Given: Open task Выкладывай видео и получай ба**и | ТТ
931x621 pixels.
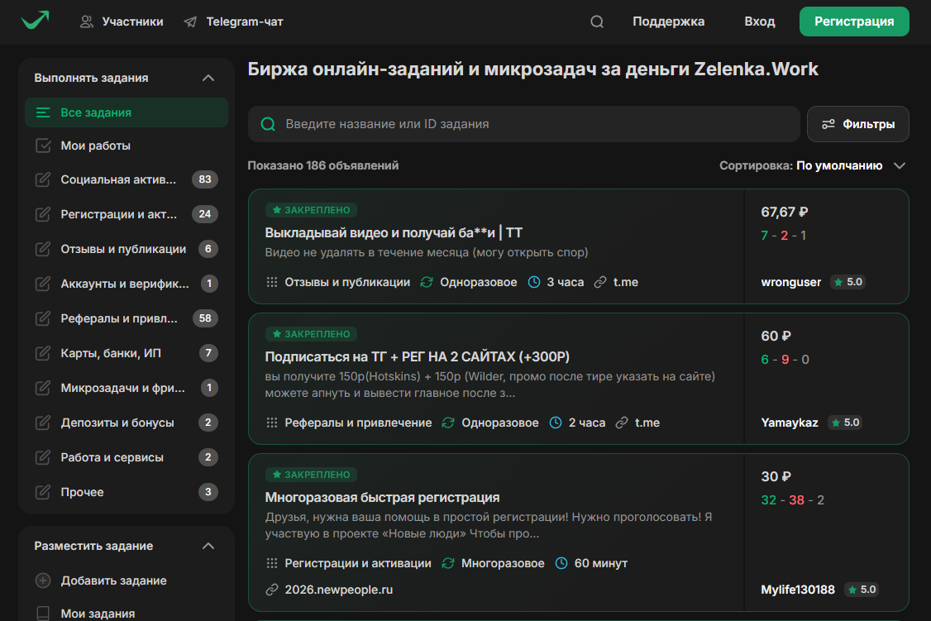Looking at the screenshot, I should 394,232.
